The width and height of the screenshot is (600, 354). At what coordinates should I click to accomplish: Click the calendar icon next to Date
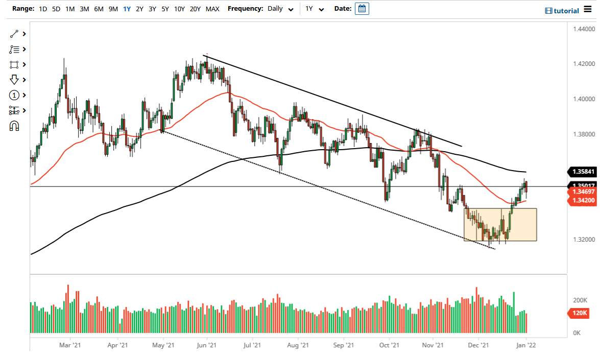point(362,9)
